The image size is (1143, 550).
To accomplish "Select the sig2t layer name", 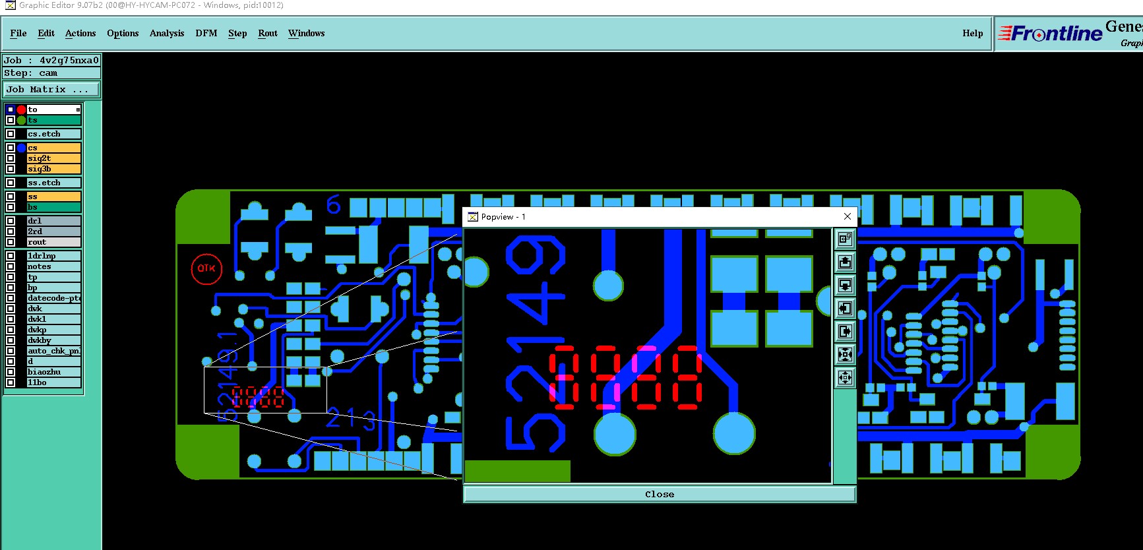I will click(53, 158).
